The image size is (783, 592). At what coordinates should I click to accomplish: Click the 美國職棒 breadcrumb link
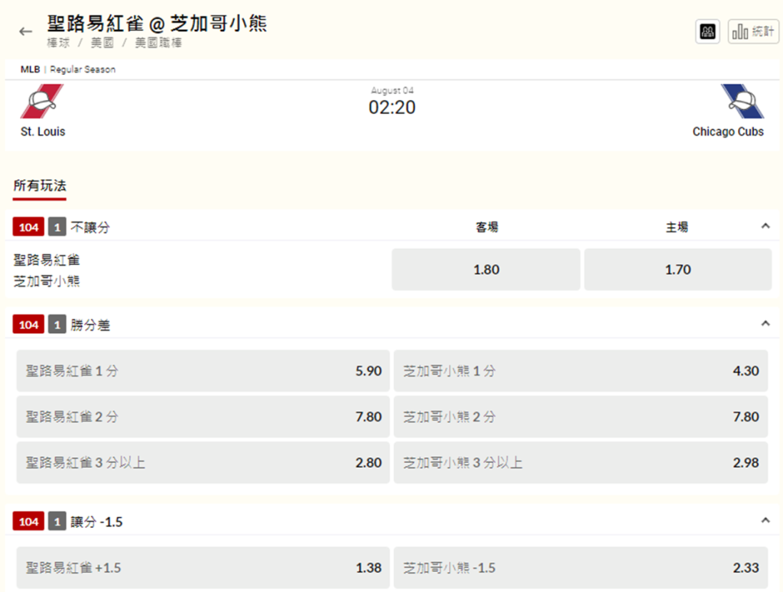158,43
